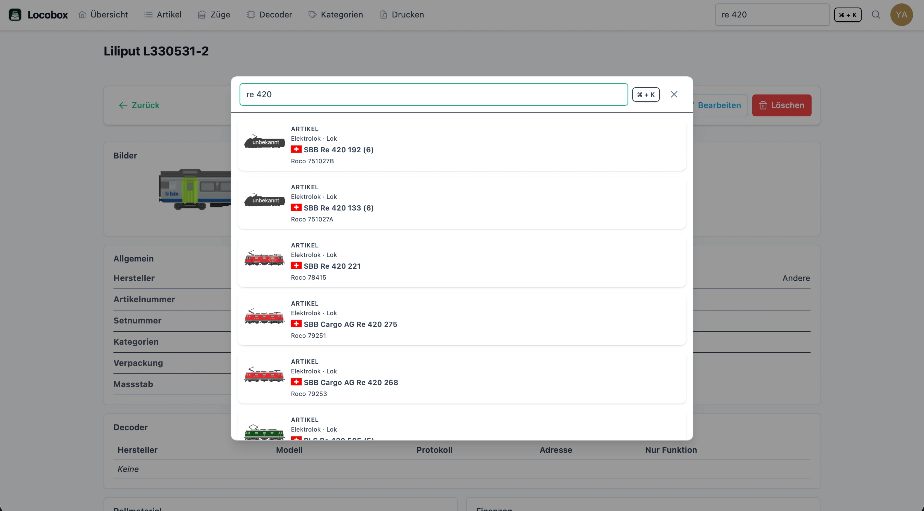This screenshot has height=511, width=924.
Task: Close the search dialog with X
Action: point(674,94)
